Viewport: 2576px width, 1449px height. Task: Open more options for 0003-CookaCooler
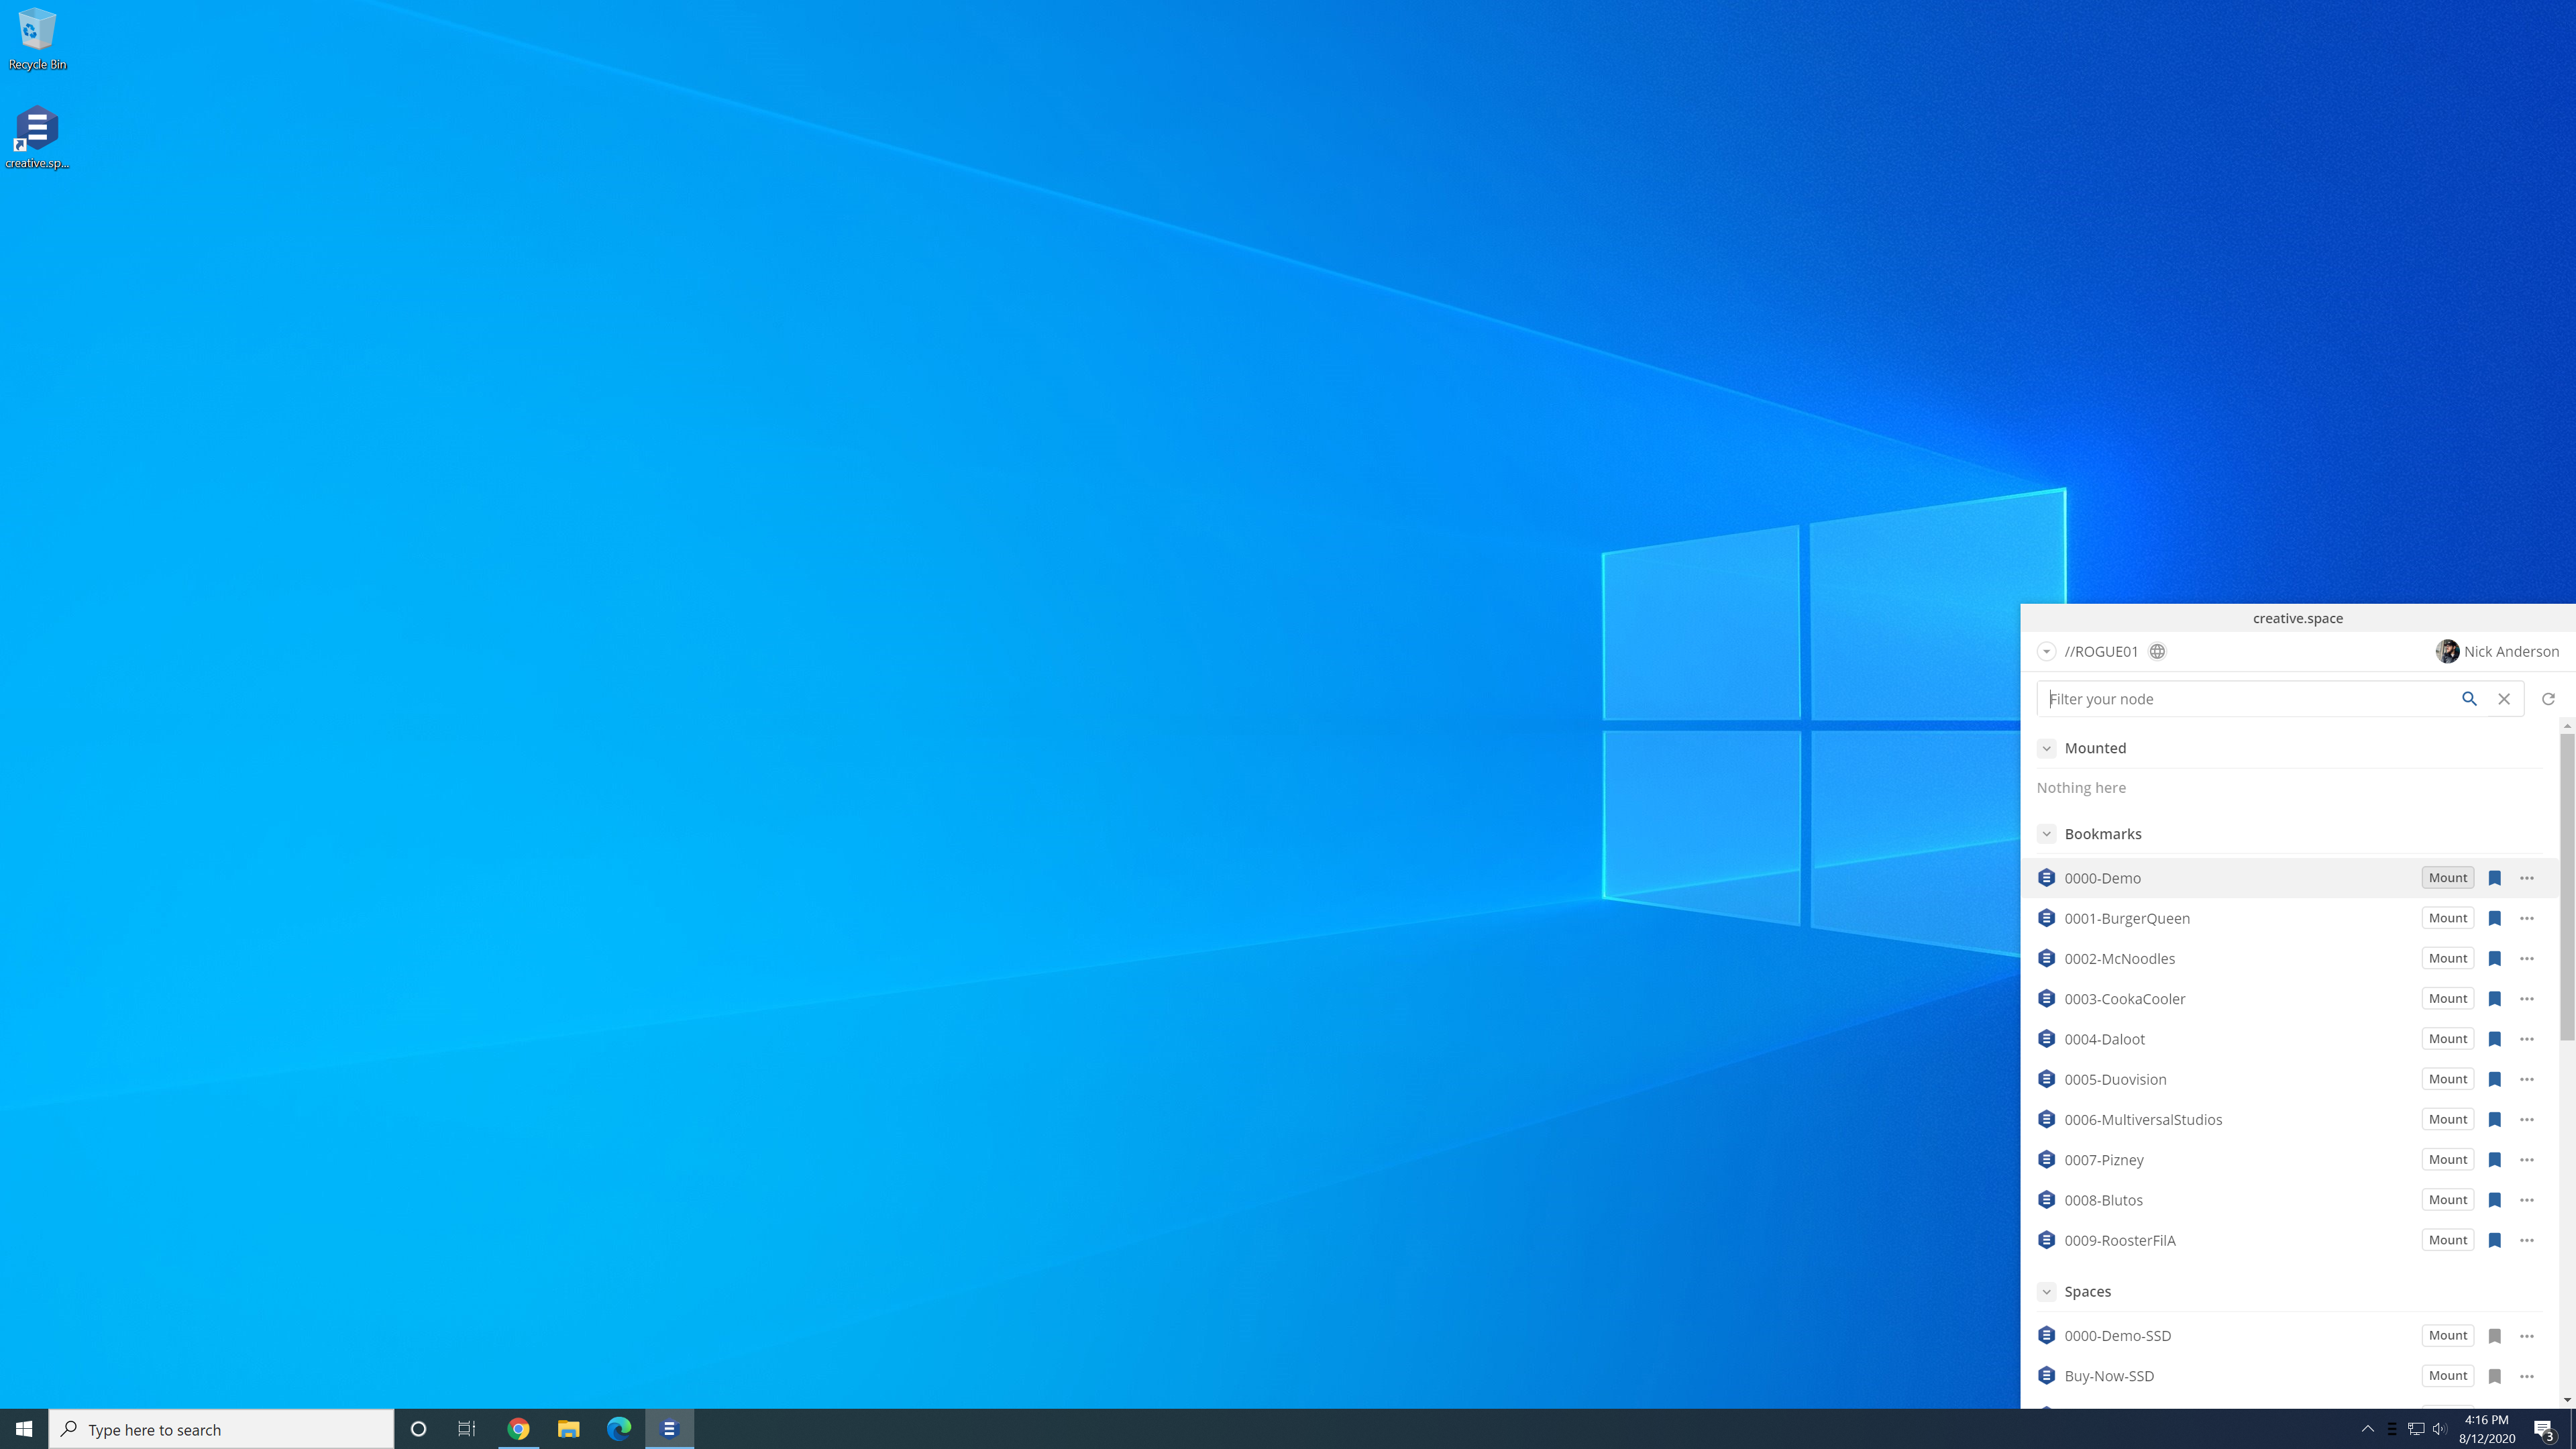[x=2527, y=998]
